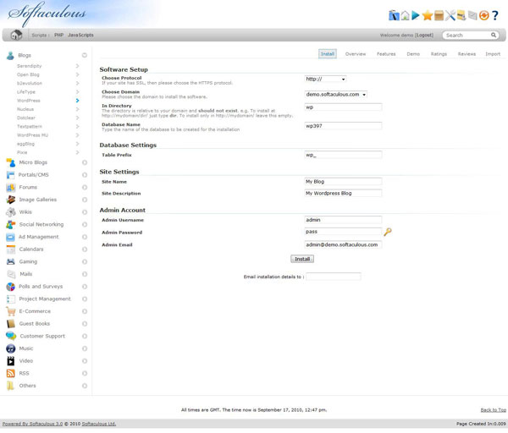Select Serendipity in the Blogs list
508x433 pixels.
click(29, 66)
